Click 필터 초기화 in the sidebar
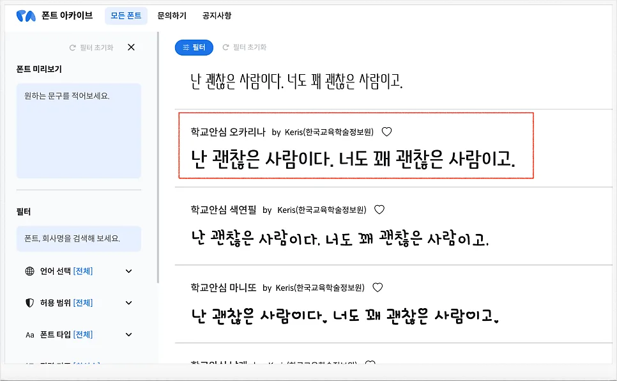Viewport: 617px width, 381px height. (x=91, y=48)
